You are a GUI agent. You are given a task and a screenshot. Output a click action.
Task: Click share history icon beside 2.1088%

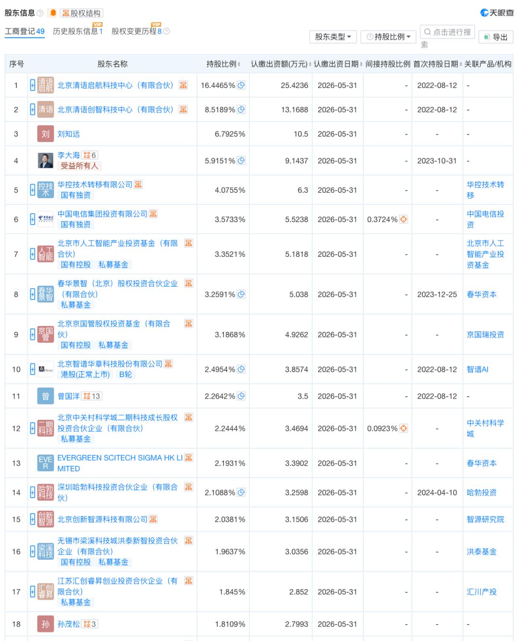(241, 492)
